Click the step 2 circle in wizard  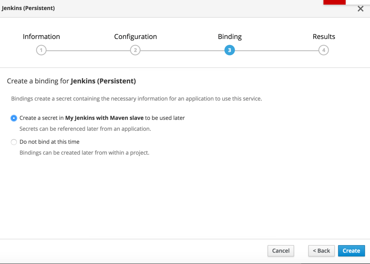[135, 50]
